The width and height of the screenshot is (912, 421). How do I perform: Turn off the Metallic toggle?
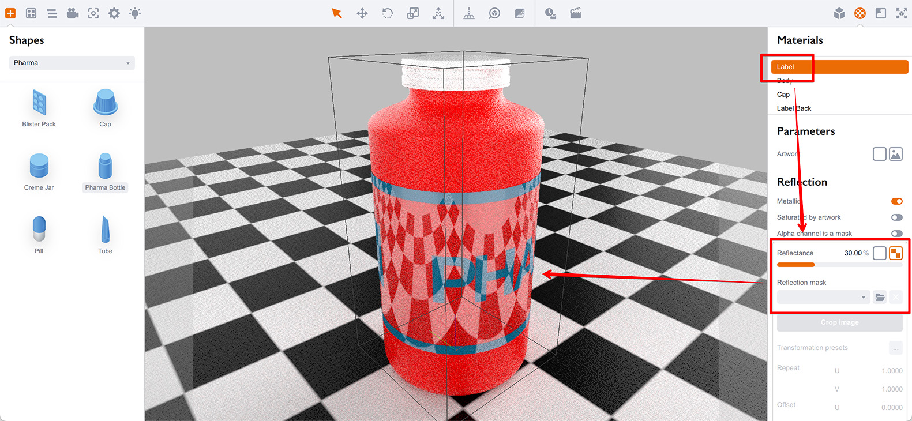pyautogui.click(x=896, y=201)
